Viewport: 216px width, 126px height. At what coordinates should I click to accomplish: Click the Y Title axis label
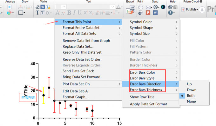(x=26, y=91)
